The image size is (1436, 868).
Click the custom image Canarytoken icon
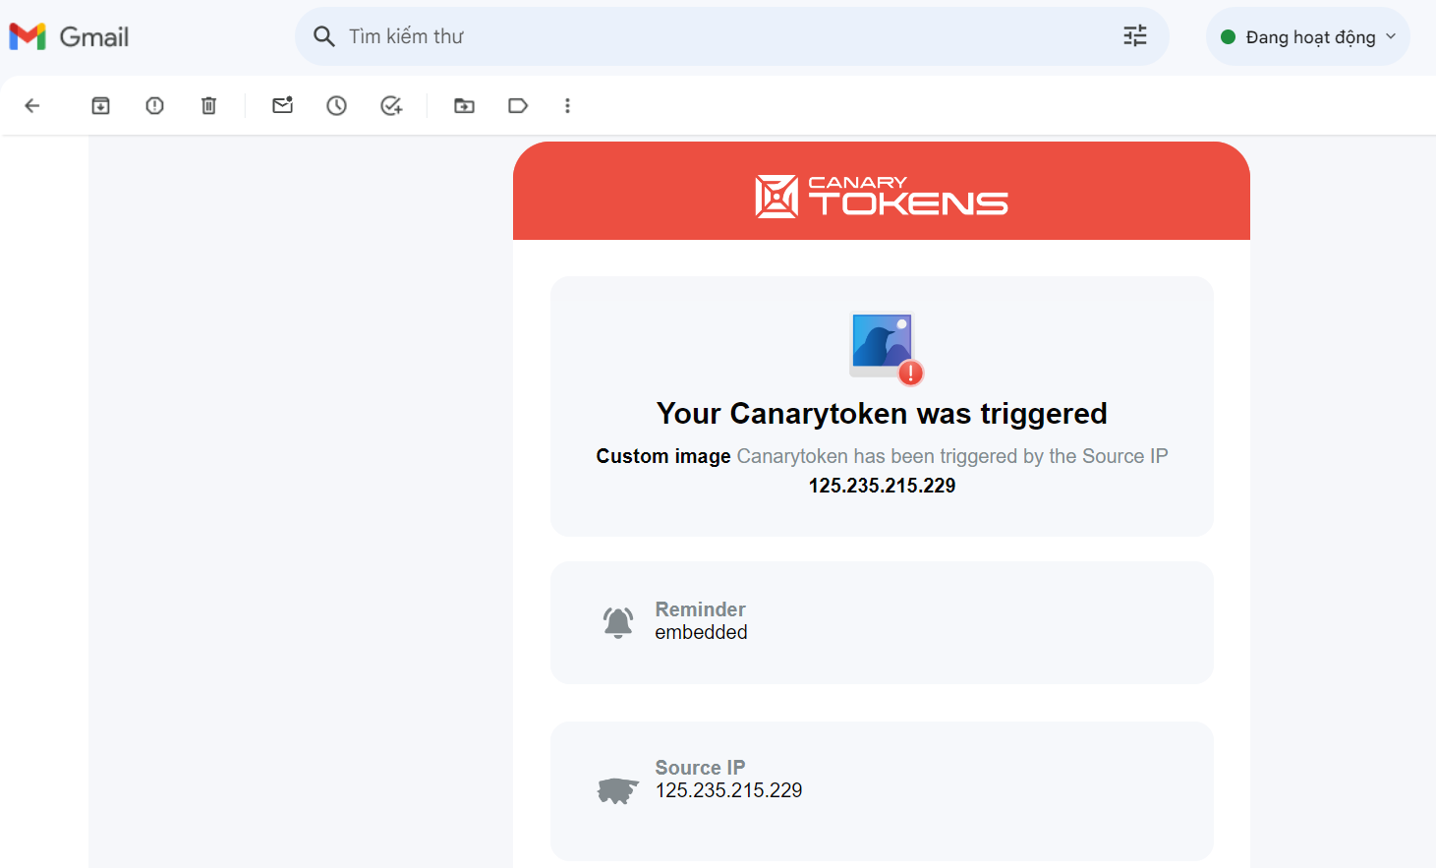[887, 348]
